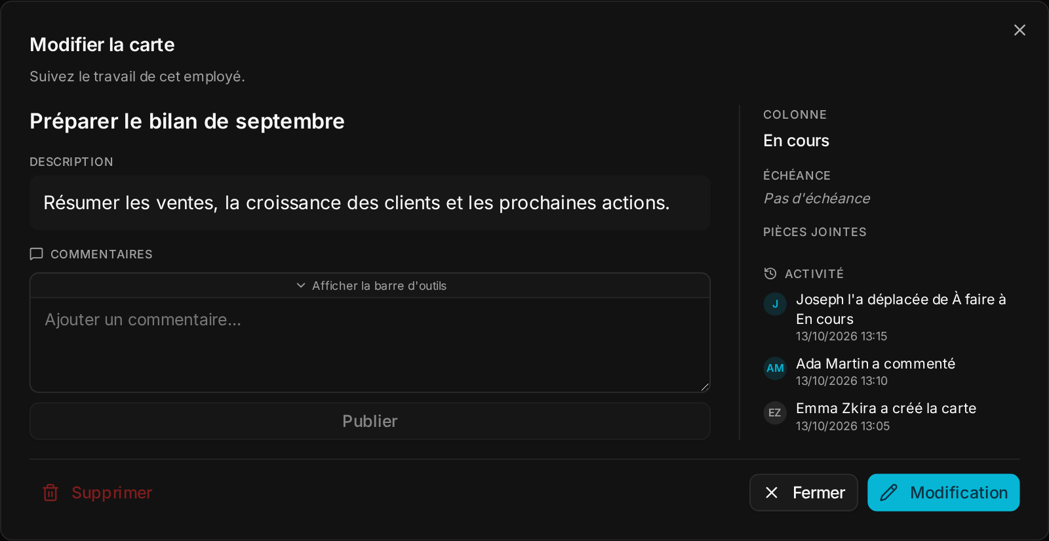Click the timestamp 13/10/2026 13:15
The width and height of the screenshot is (1049, 541).
coord(841,336)
